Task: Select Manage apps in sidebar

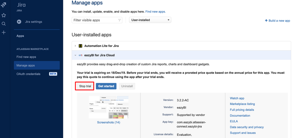Action: click(x=26, y=65)
